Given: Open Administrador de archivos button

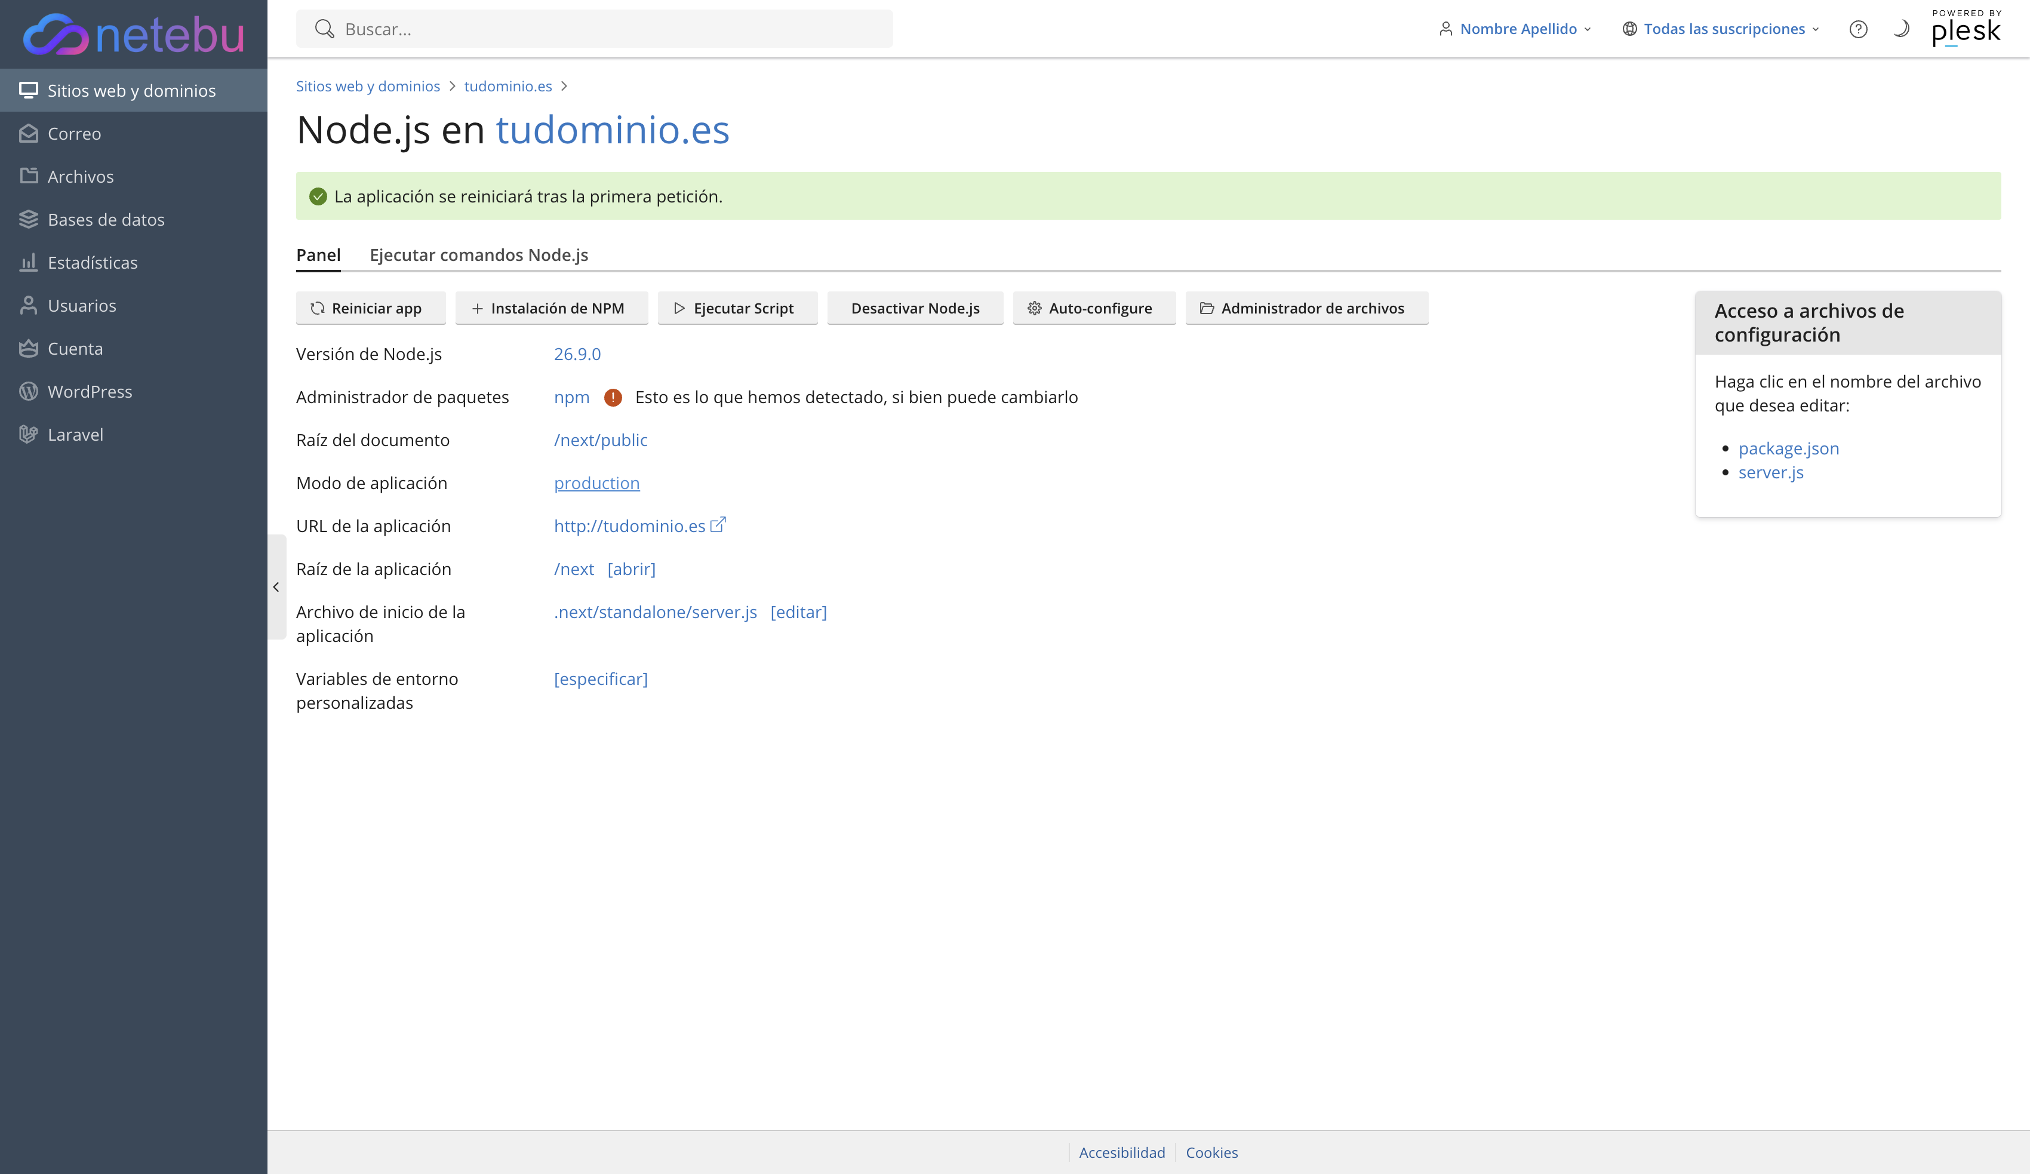Looking at the screenshot, I should 1306,308.
